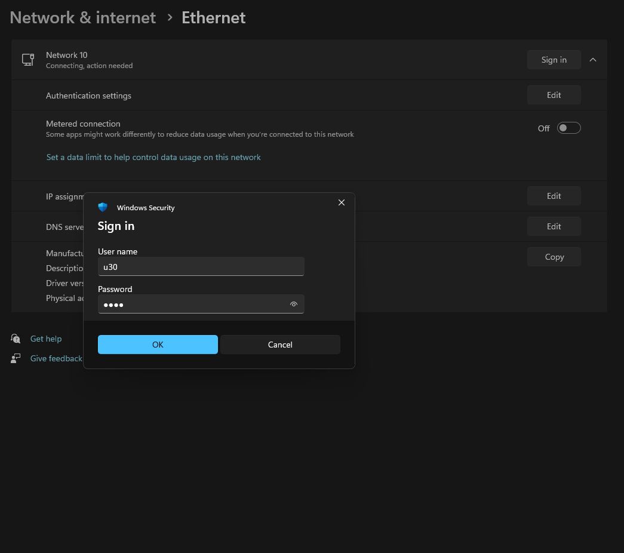Toggle the Metered connection switch

(x=568, y=128)
